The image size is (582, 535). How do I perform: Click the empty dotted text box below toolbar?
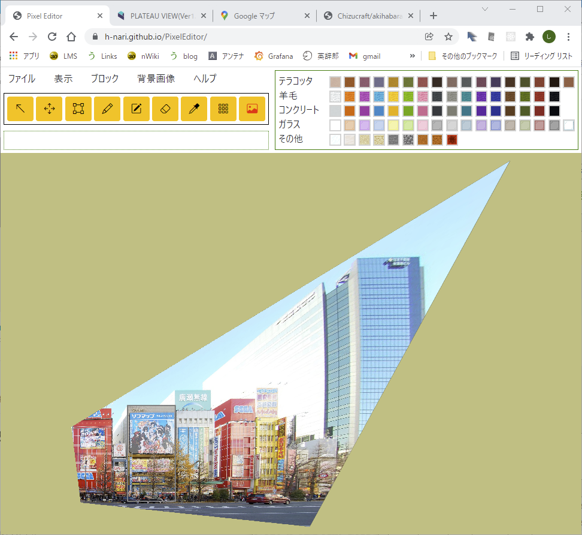(x=136, y=140)
